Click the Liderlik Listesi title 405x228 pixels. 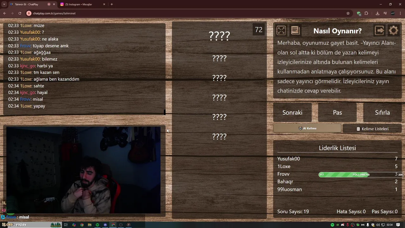click(x=337, y=148)
